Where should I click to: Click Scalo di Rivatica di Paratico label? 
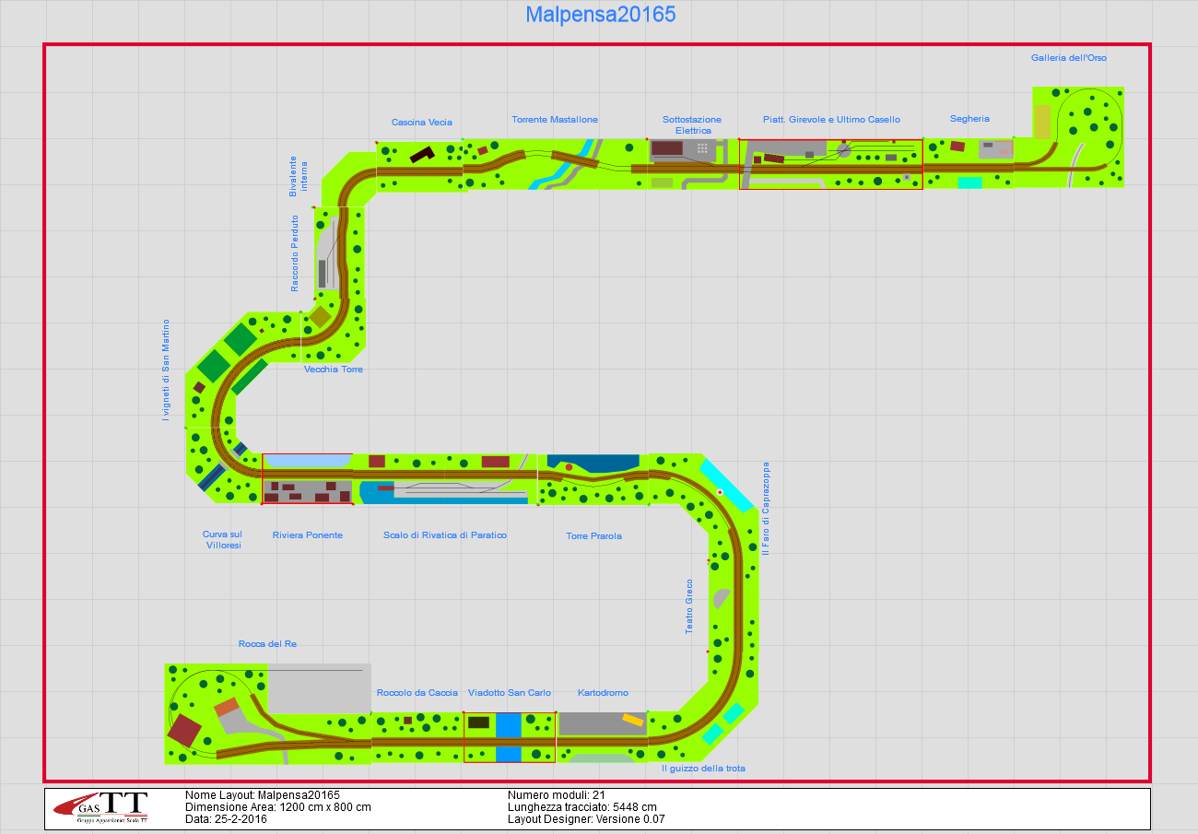click(x=445, y=535)
